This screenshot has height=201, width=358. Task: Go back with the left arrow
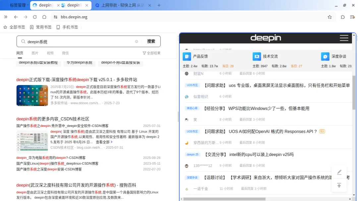[16, 17]
